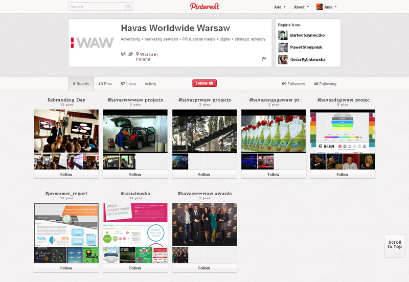Click the WAW profile logo image
Image resolution: width=409 pixels, height=282 pixels.
click(x=93, y=43)
